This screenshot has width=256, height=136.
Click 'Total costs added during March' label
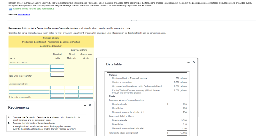pyautogui.click(x=123, y=133)
